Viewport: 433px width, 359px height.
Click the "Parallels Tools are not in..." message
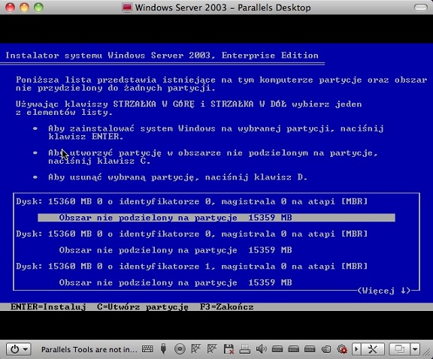click(89, 349)
